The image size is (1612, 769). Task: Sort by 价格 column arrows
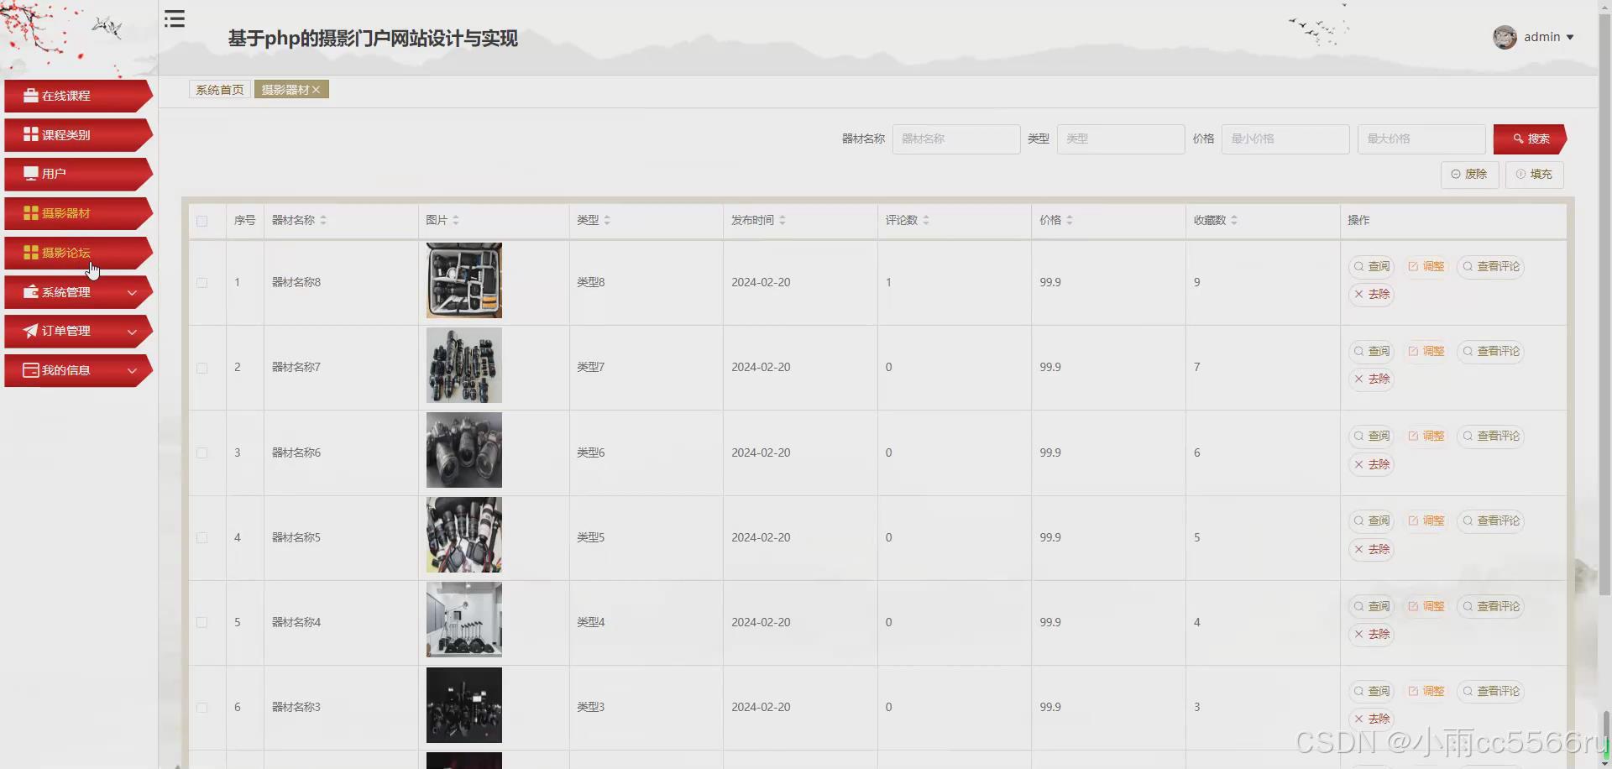click(1070, 220)
